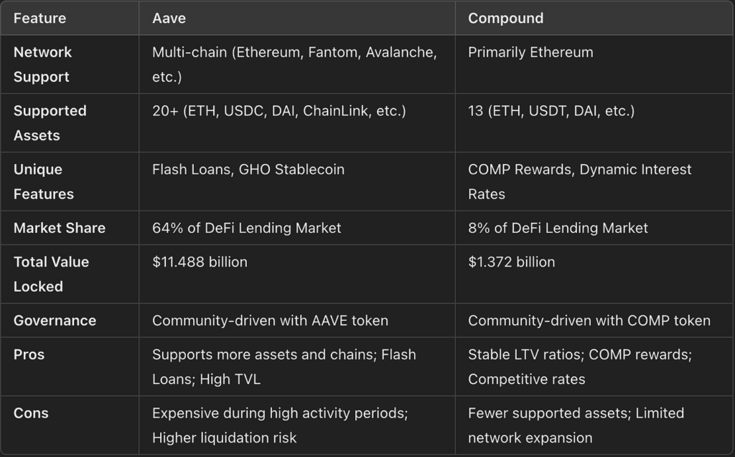Select the Supported Assets row label
The height and width of the screenshot is (457, 735).
coord(50,122)
